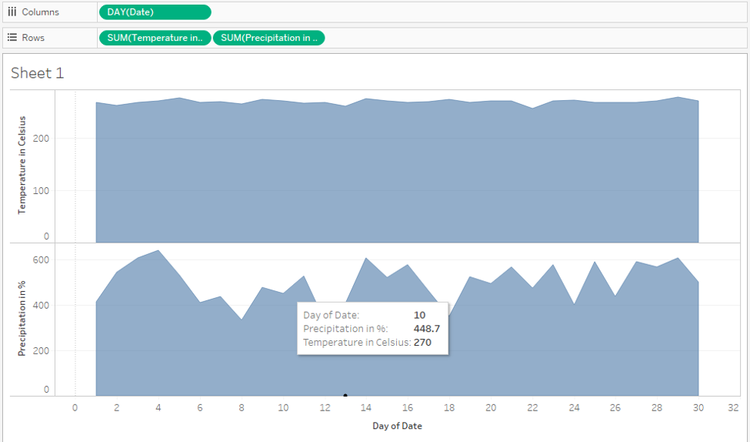This screenshot has width=750, height=442.
Task: Click the 600 tick on Precipitation axis
Action: tap(41, 260)
